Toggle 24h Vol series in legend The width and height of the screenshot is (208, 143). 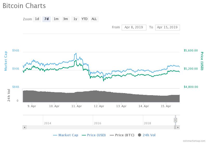pos(147,135)
